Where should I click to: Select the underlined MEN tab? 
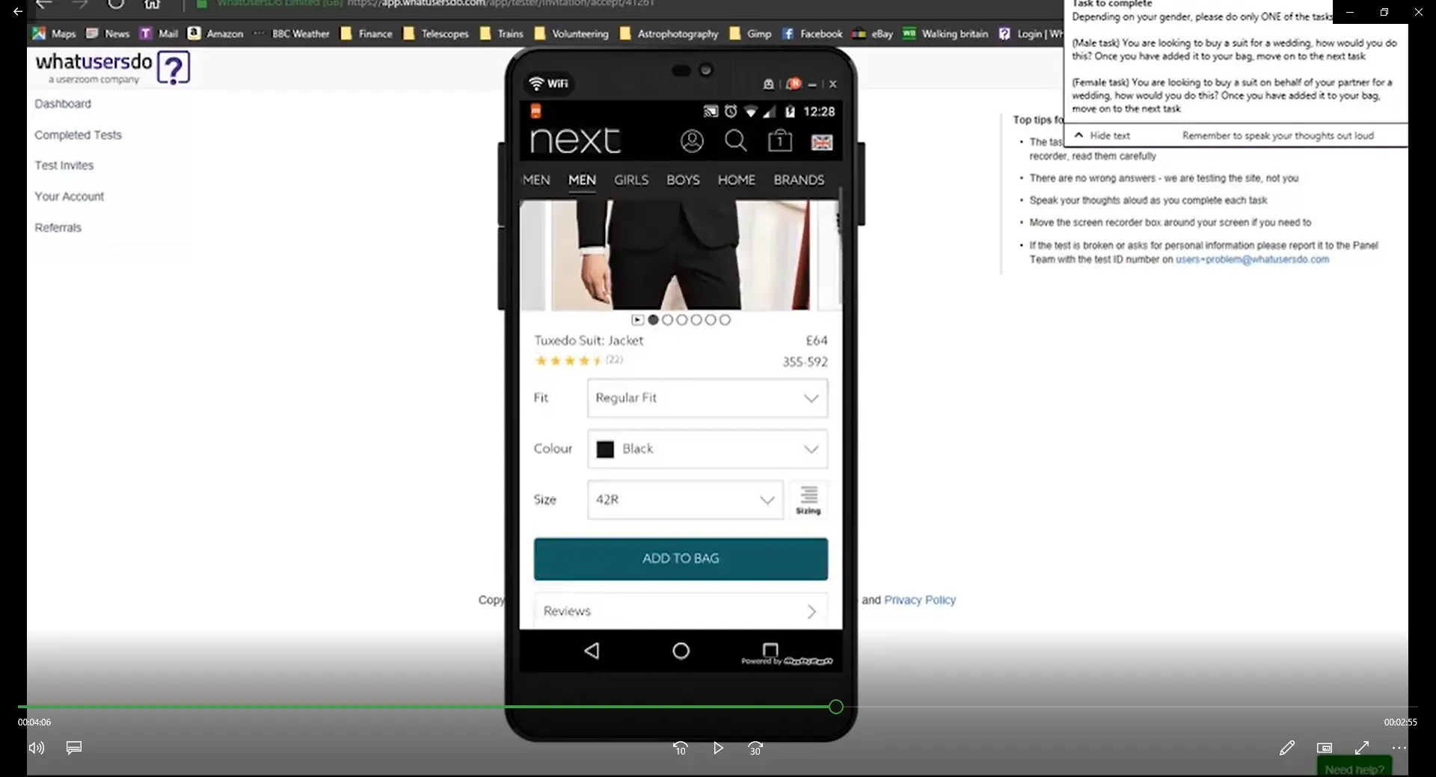pyautogui.click(x=582, y=180)
